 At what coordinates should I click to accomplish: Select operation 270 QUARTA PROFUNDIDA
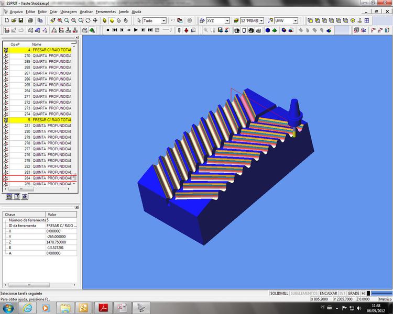(38, 55)
